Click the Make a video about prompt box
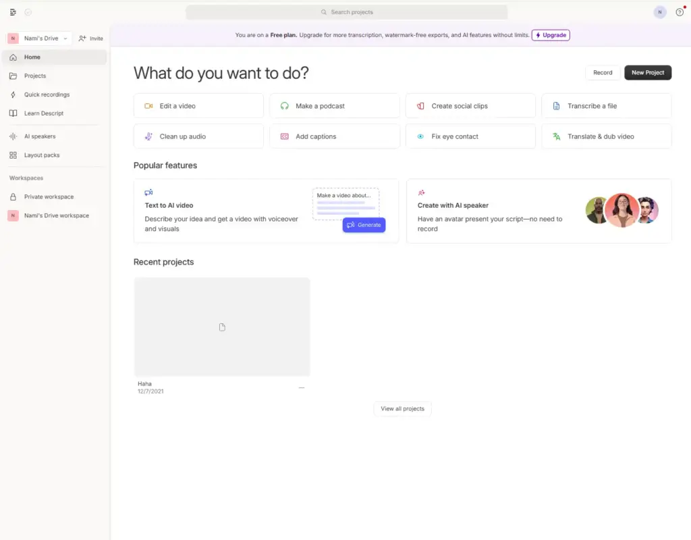This screenshot has height=540, width=691. click(346, 204)
